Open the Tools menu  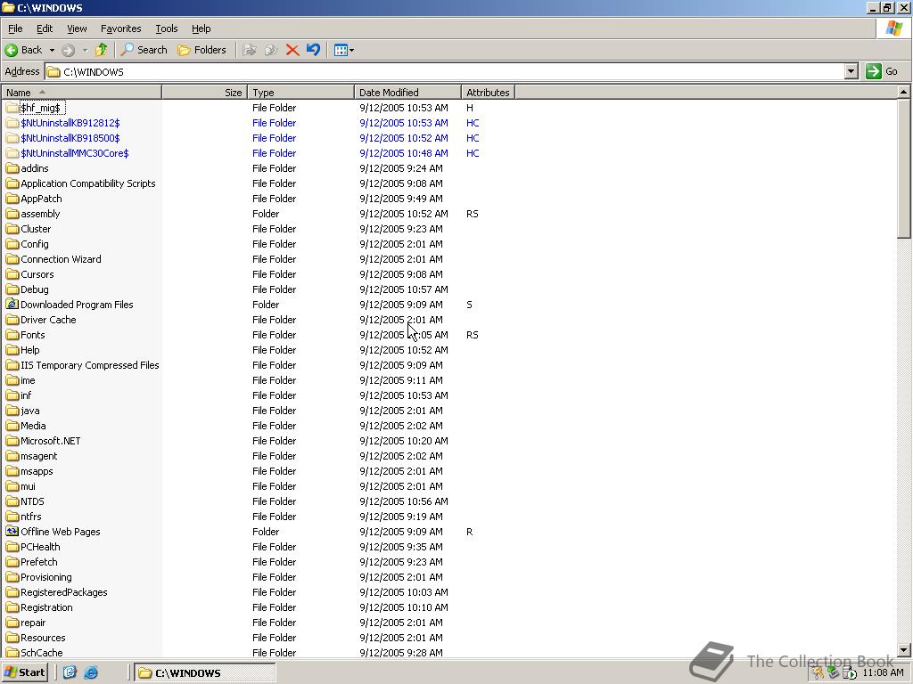coord(166,28)
